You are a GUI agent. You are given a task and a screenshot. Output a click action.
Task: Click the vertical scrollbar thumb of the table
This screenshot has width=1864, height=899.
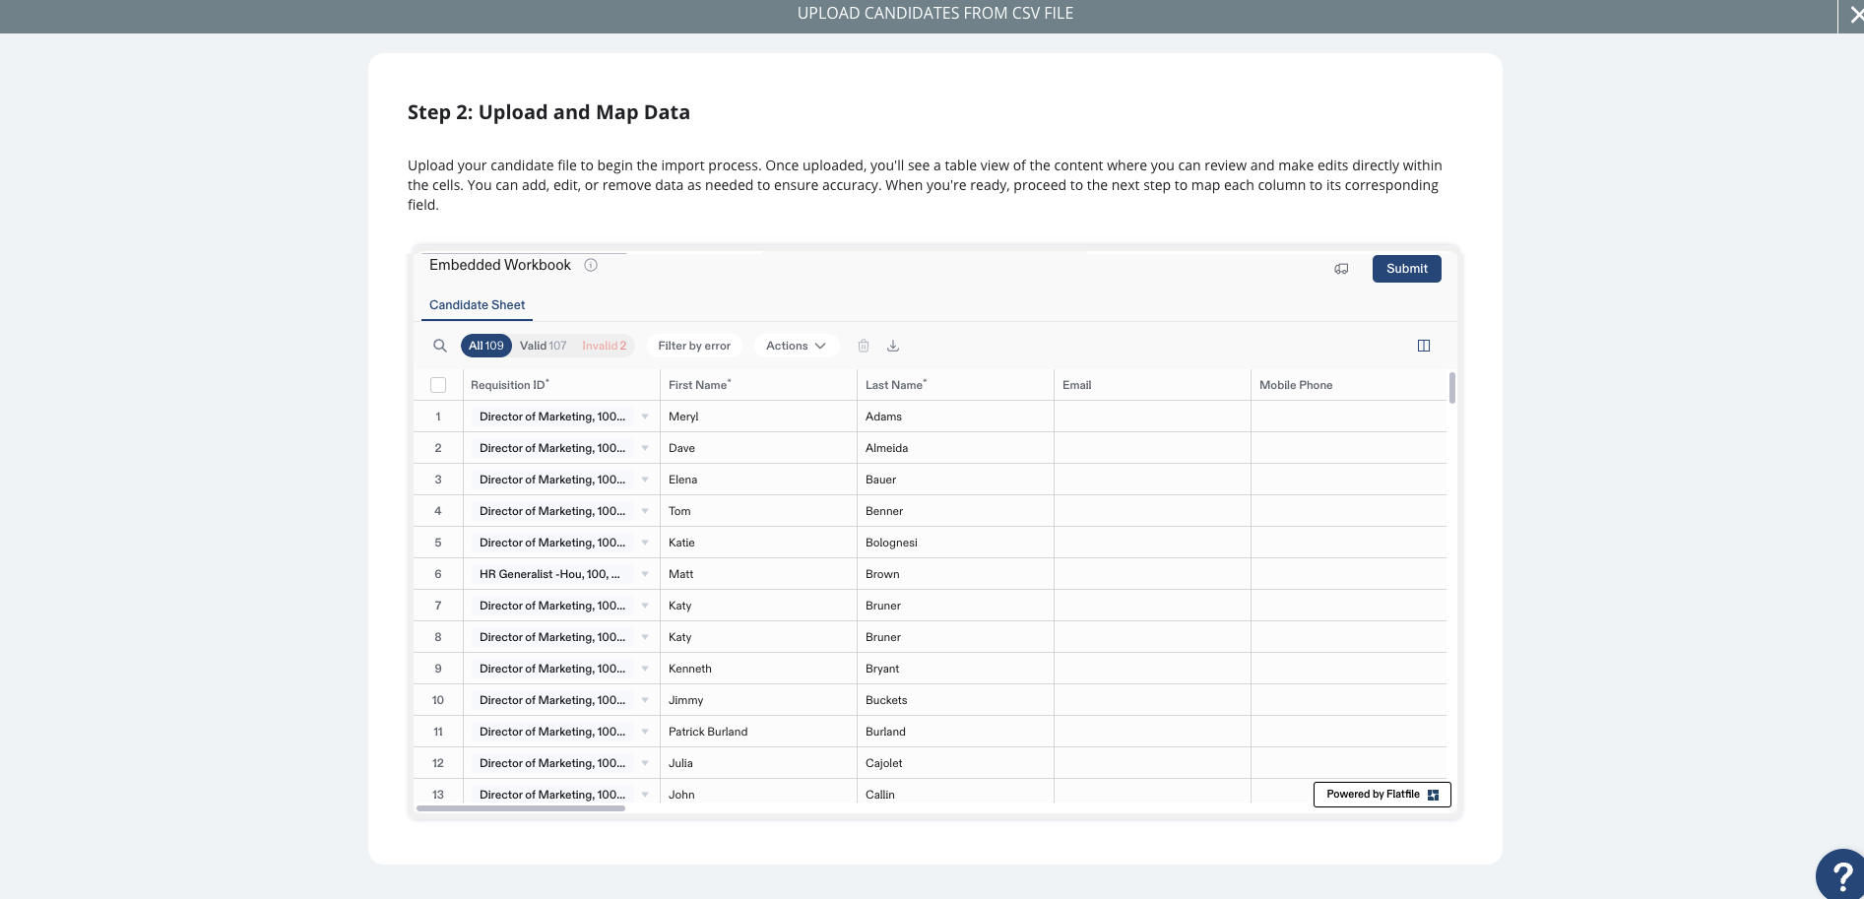(x=1452, y=387)
